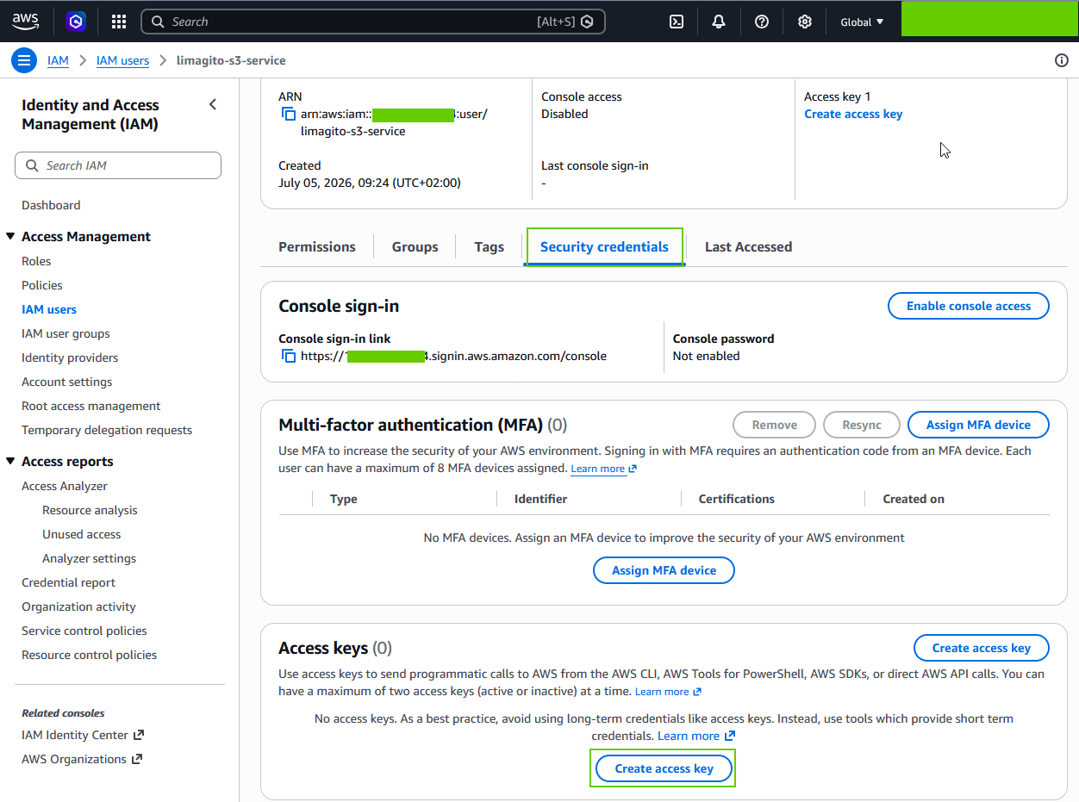Click Create access key in Access keys header
1079x802 pixels.
981,648
